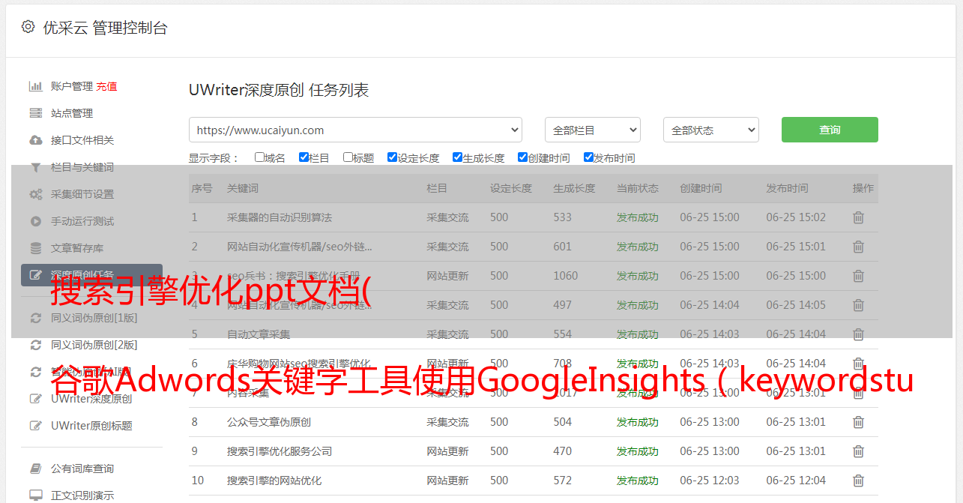The height and width of the screenshot is (503, 963).
Task: Toggle the 生成长度 display field checkbox
Action: coord(457,157)
